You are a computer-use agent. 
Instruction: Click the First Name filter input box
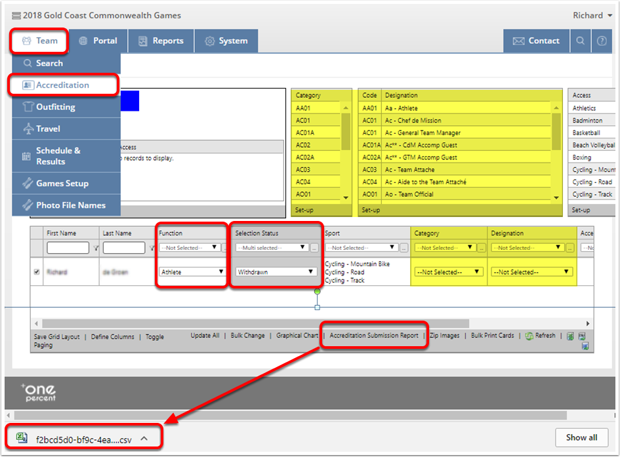pyautogui.click(x=68, y=248)
